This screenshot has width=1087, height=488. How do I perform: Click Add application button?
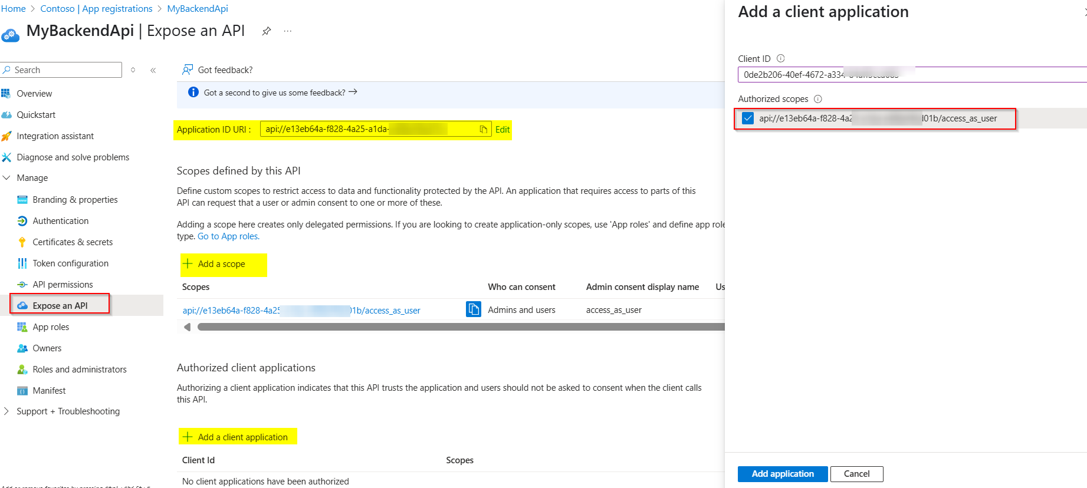point(783,474)
